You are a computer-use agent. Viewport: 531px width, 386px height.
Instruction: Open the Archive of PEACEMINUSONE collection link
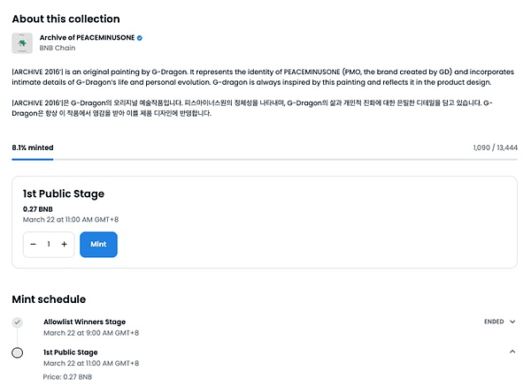click(87, 37)
